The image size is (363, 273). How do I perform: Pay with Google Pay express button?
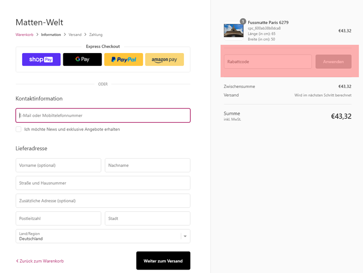pyautogui.click(x=82, y=59)
